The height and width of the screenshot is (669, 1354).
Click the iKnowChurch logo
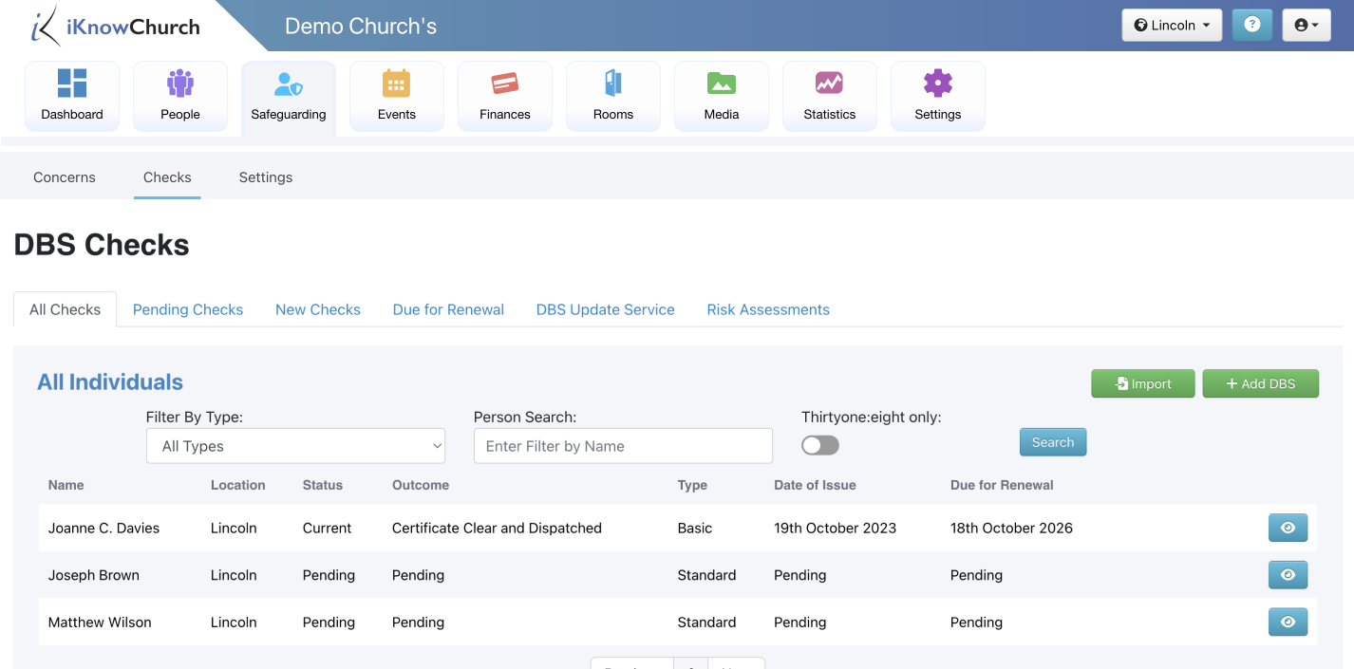tap(115, 26)
